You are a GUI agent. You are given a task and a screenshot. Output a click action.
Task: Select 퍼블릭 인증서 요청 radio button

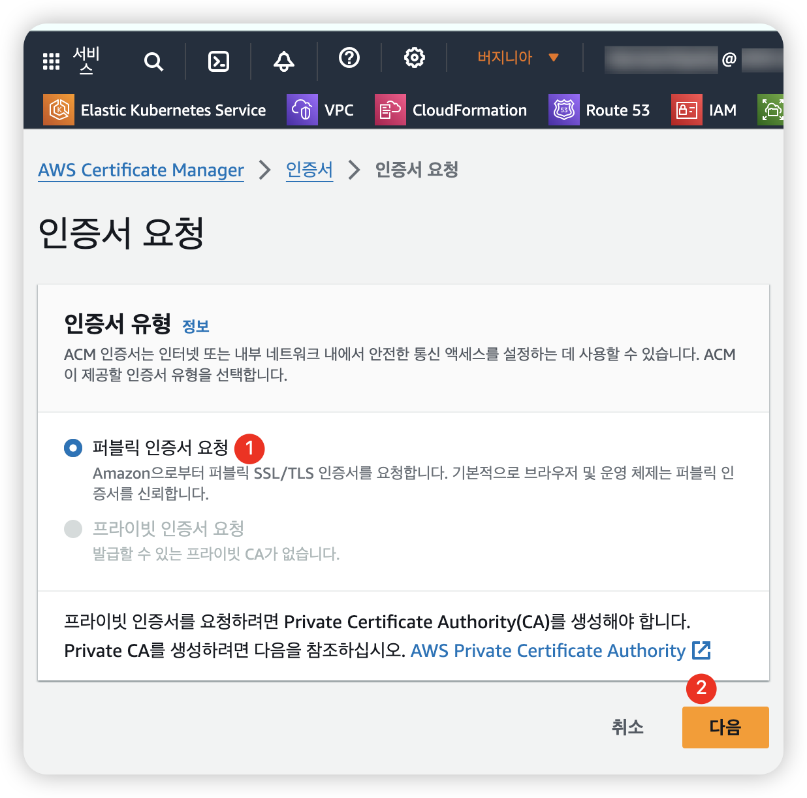click(x=73, y=448)
